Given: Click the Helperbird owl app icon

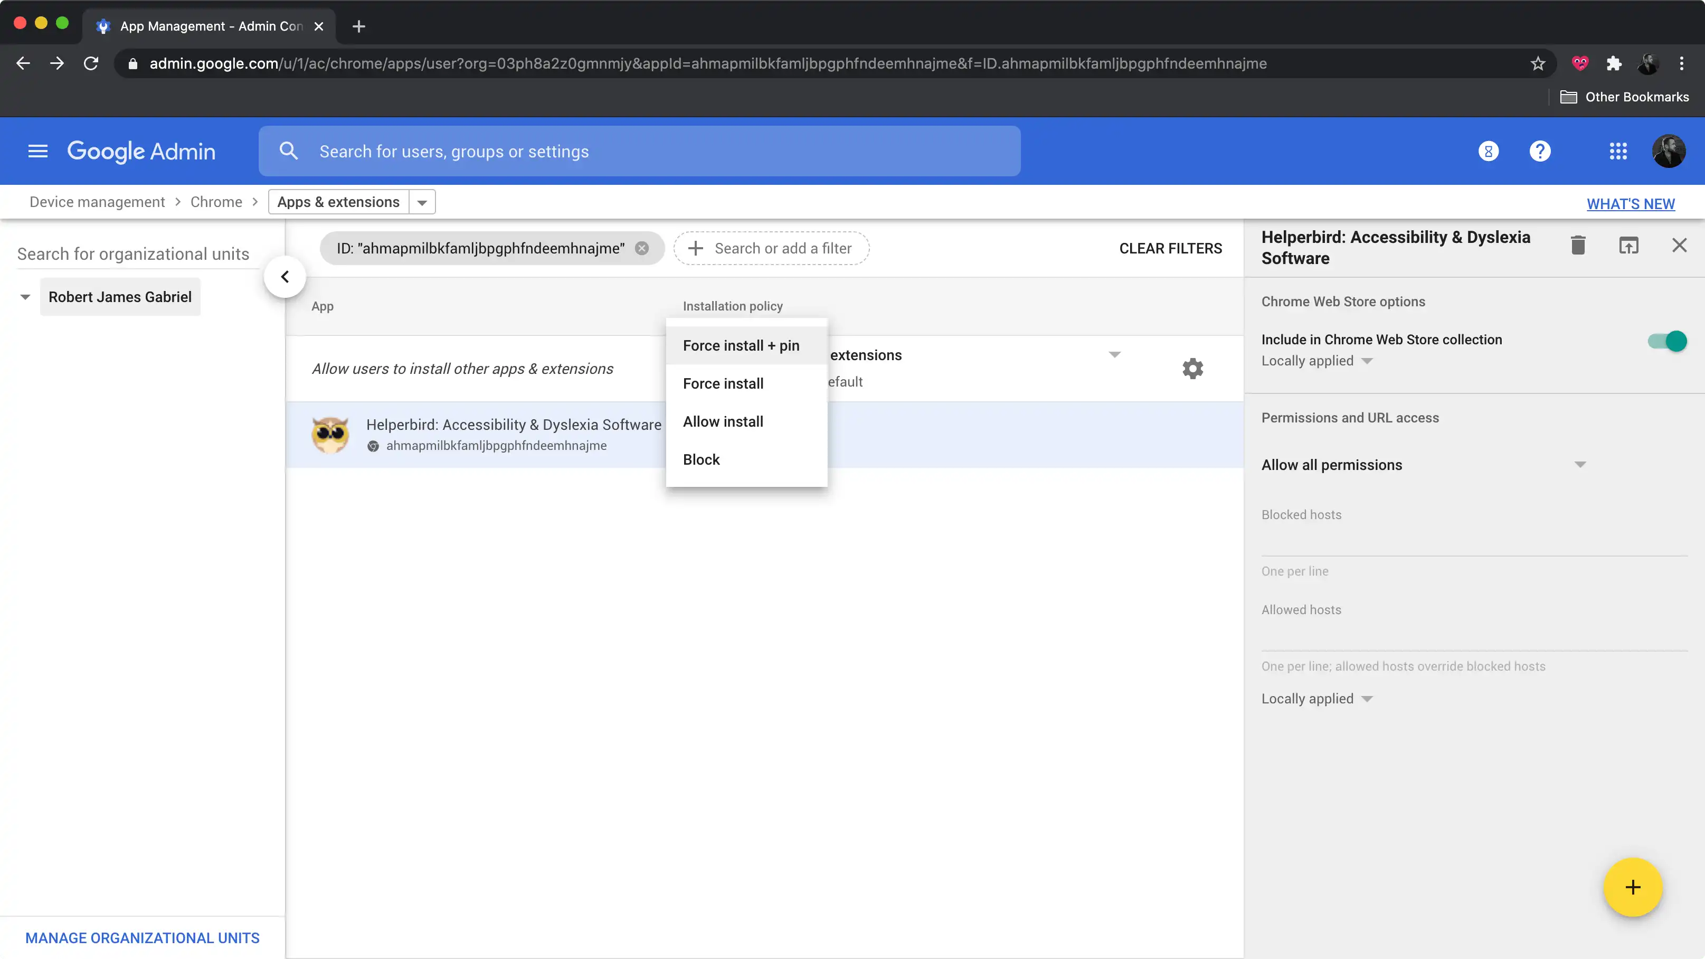Looking at the screenshot, I should pyautogui.click(x=330, y=435).
